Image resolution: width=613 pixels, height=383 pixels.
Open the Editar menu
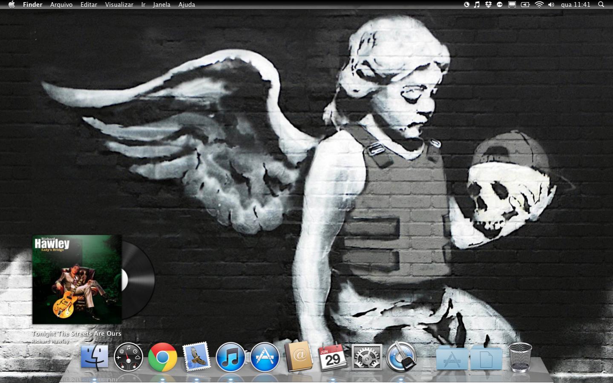[89, 4]
